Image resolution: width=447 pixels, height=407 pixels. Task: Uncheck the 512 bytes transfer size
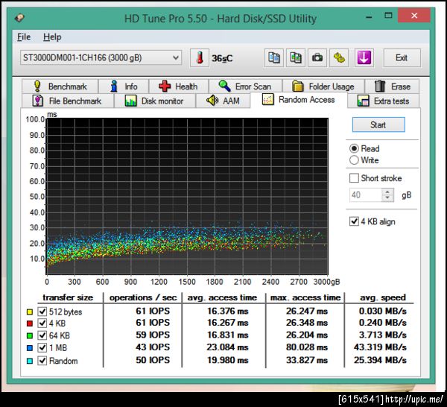pyautogui.click(x=42, y=312)
